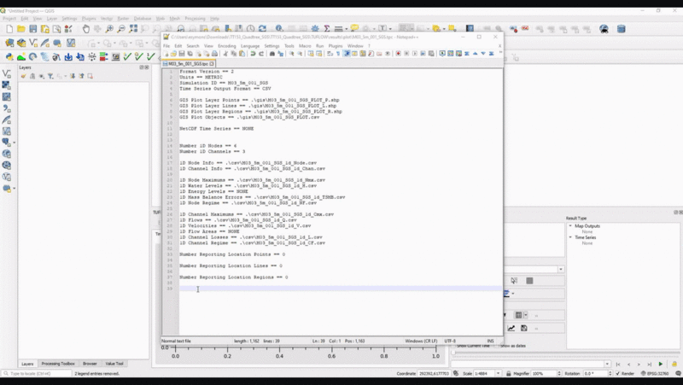The image size is (683, 385).
Task: Click the save plot disk icon
Action: click(524, 328)
